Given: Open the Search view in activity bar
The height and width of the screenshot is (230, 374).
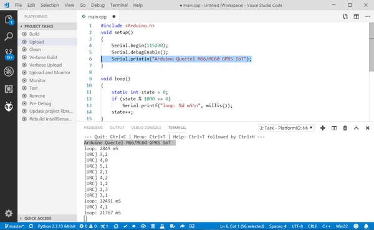Looking at the screenshot, I should [x=9, y=37].
